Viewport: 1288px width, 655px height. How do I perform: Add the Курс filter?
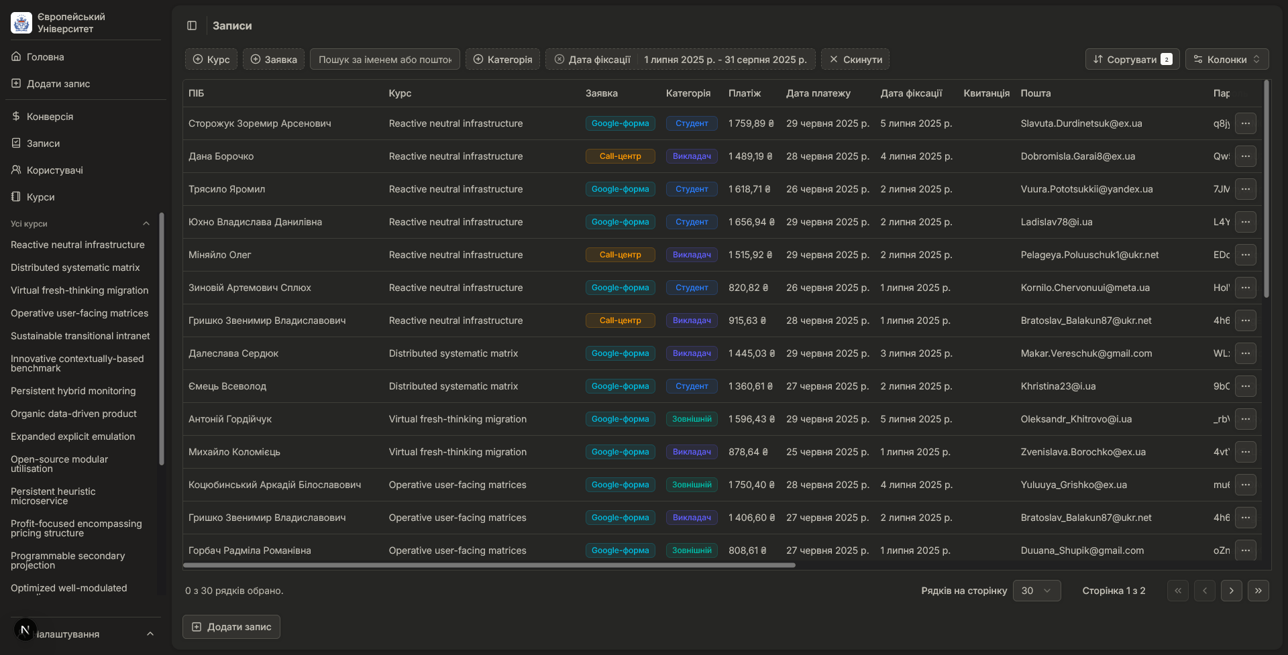[211, 60]
